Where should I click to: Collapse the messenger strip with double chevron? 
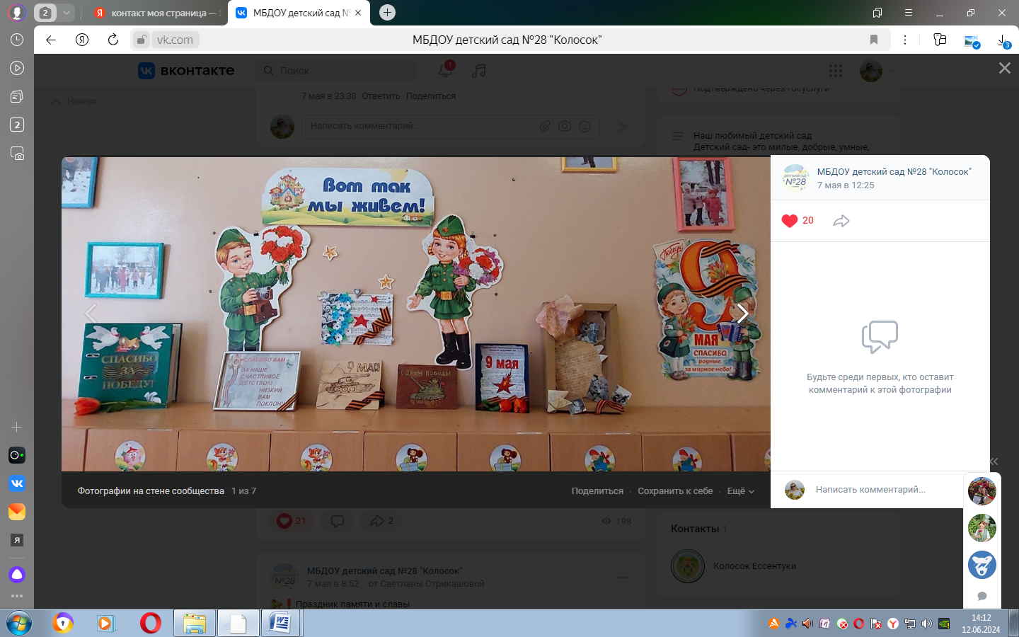(994, 461)
